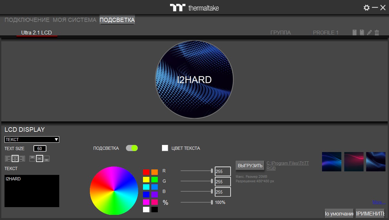Pick the pink preset swatch
This screenshot has width=389, height=220.
point(155,202)
